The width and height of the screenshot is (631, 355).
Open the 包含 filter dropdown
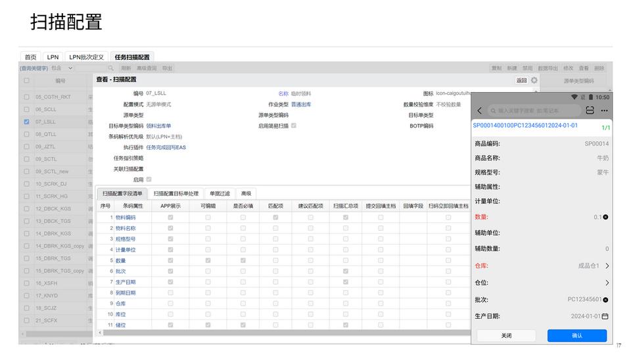click(x=60, y=68)
